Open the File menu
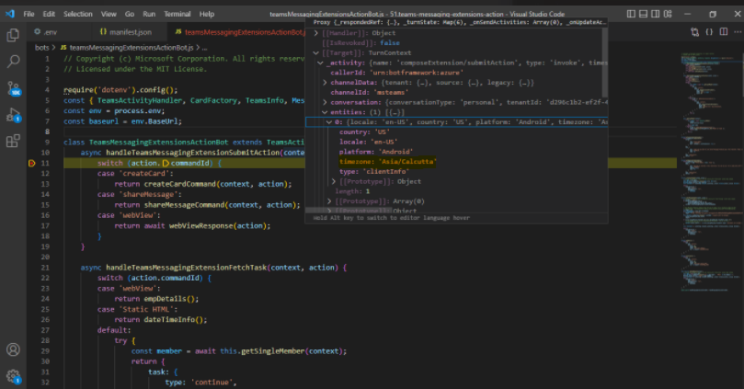Image resolution: width=744 pixels, height=389 pixels. tap(29, 14)
